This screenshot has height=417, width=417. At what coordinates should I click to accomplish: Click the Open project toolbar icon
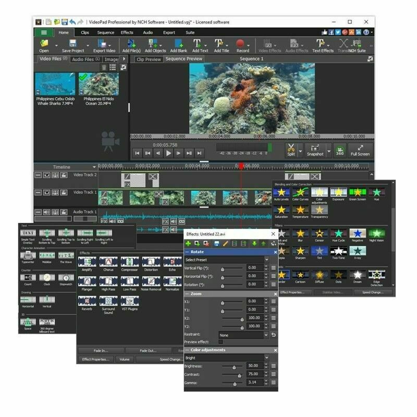click(44, 45)
